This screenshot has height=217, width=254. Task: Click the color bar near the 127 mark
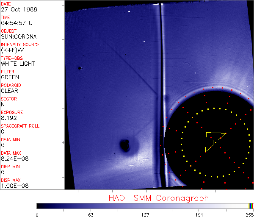[x=145, y=206]
